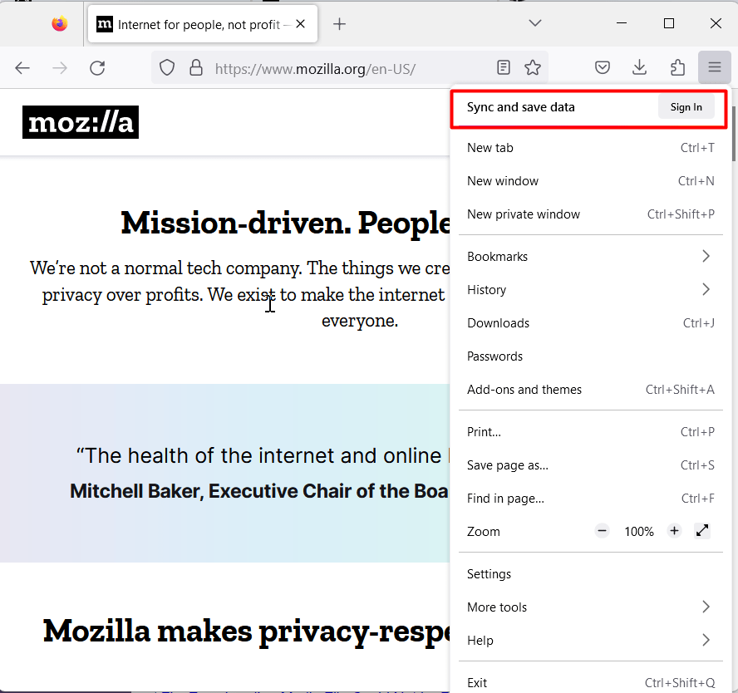
Task: Open the Pocket save icon
Action: click(x=603, y=67)
